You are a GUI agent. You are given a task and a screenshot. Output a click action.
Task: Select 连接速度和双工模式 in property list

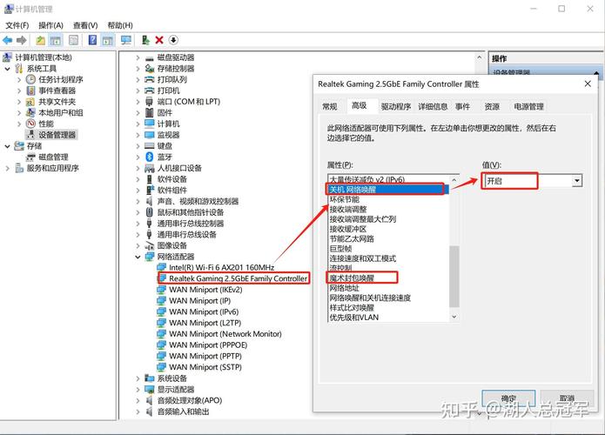[363, 258]
